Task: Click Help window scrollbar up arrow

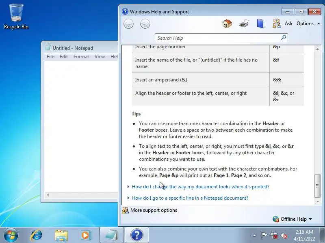Action: pos(318,49)
